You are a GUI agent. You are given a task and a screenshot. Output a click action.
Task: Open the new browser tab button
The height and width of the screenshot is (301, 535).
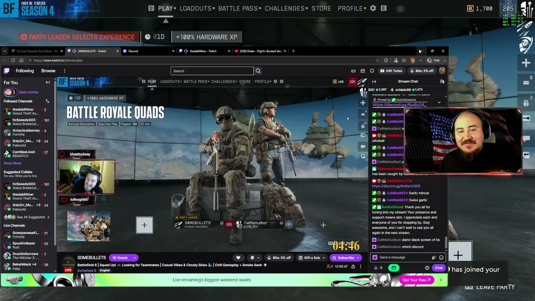(x=293, y=51)
